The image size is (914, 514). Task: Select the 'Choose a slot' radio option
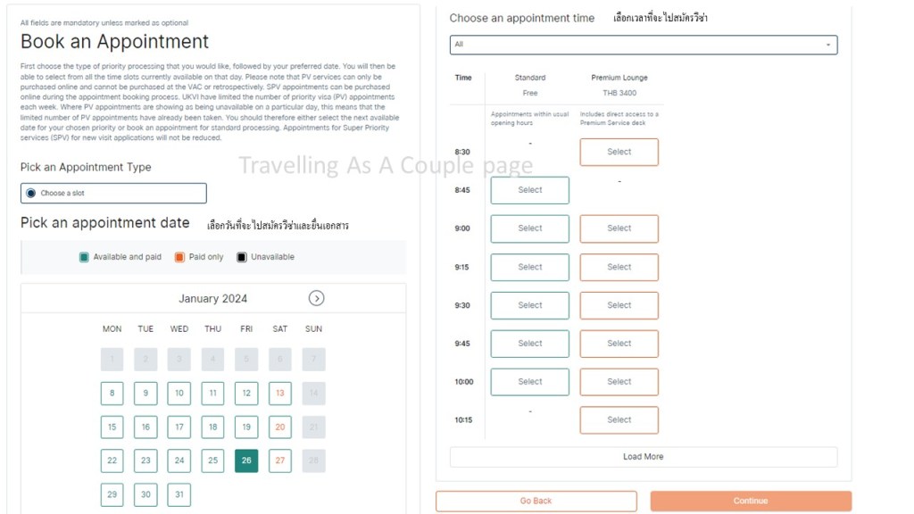[x=31, y=193]
